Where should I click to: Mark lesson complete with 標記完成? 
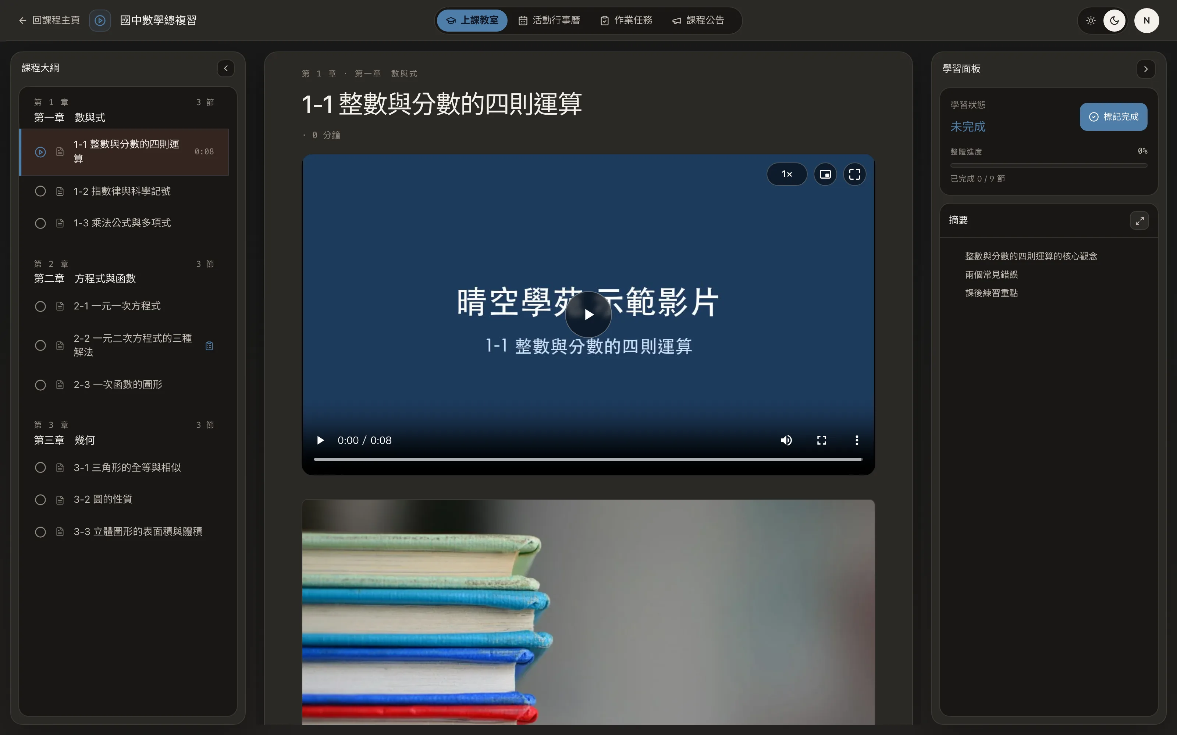[1113, 116]
